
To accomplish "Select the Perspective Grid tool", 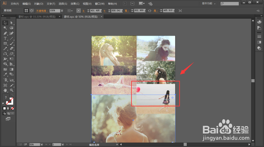I will pos(11,64).
